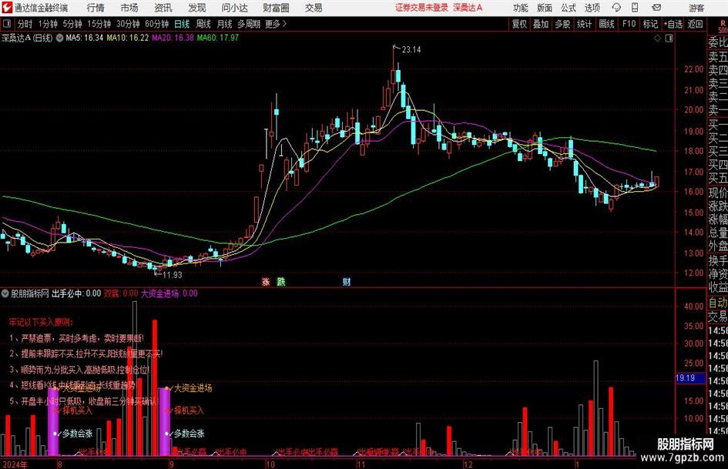
Task: Open the 公式 menu
Action: click(569, 8)
